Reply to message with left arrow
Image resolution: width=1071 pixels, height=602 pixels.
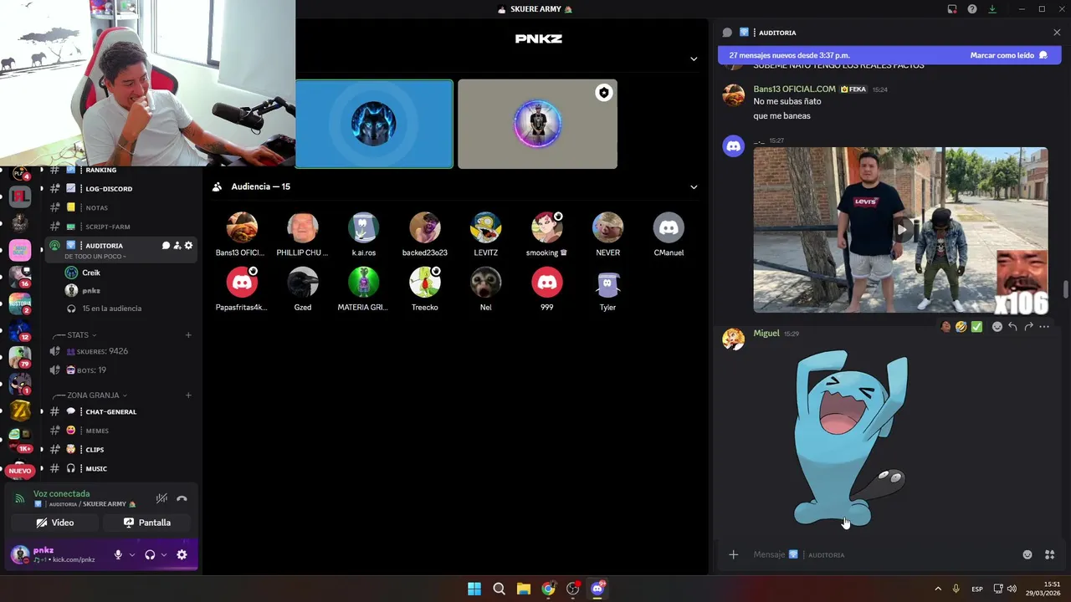pyautogui.click(x=1012, y=327)
